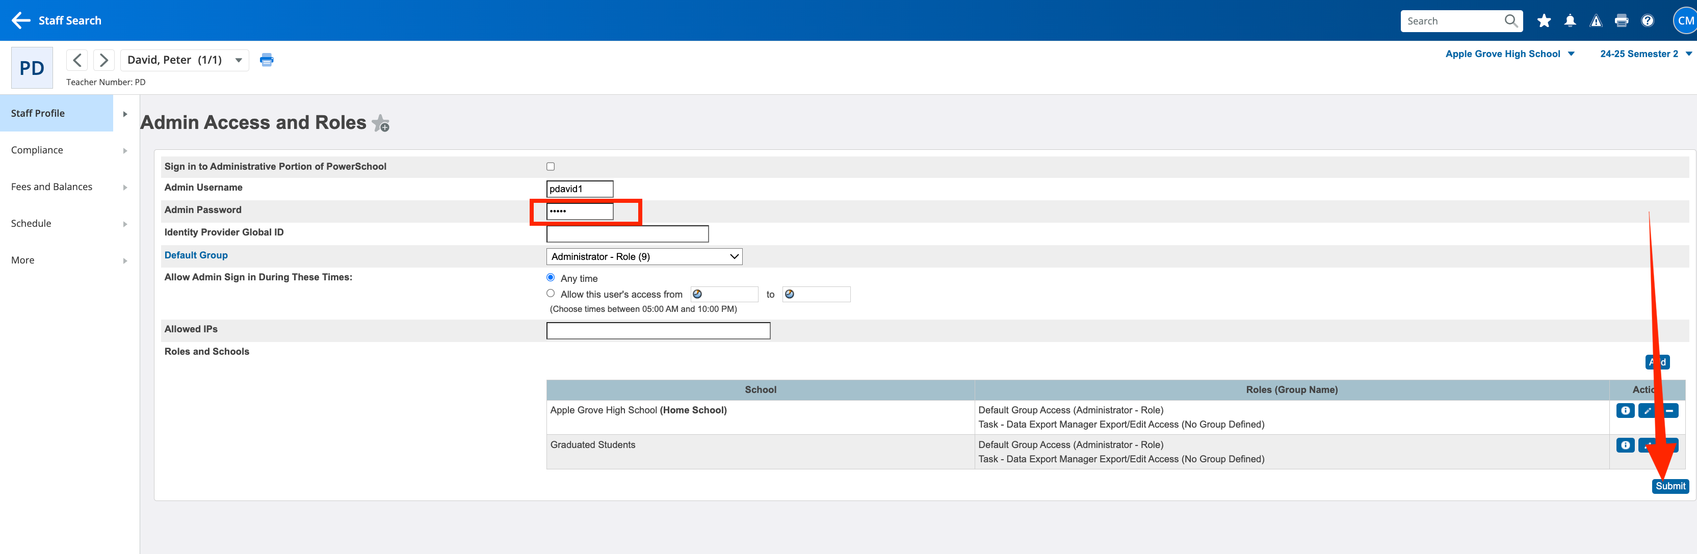Open notifications bell in the header
This screenshot has width=1697, height=554.
(x=1570, y=20)
